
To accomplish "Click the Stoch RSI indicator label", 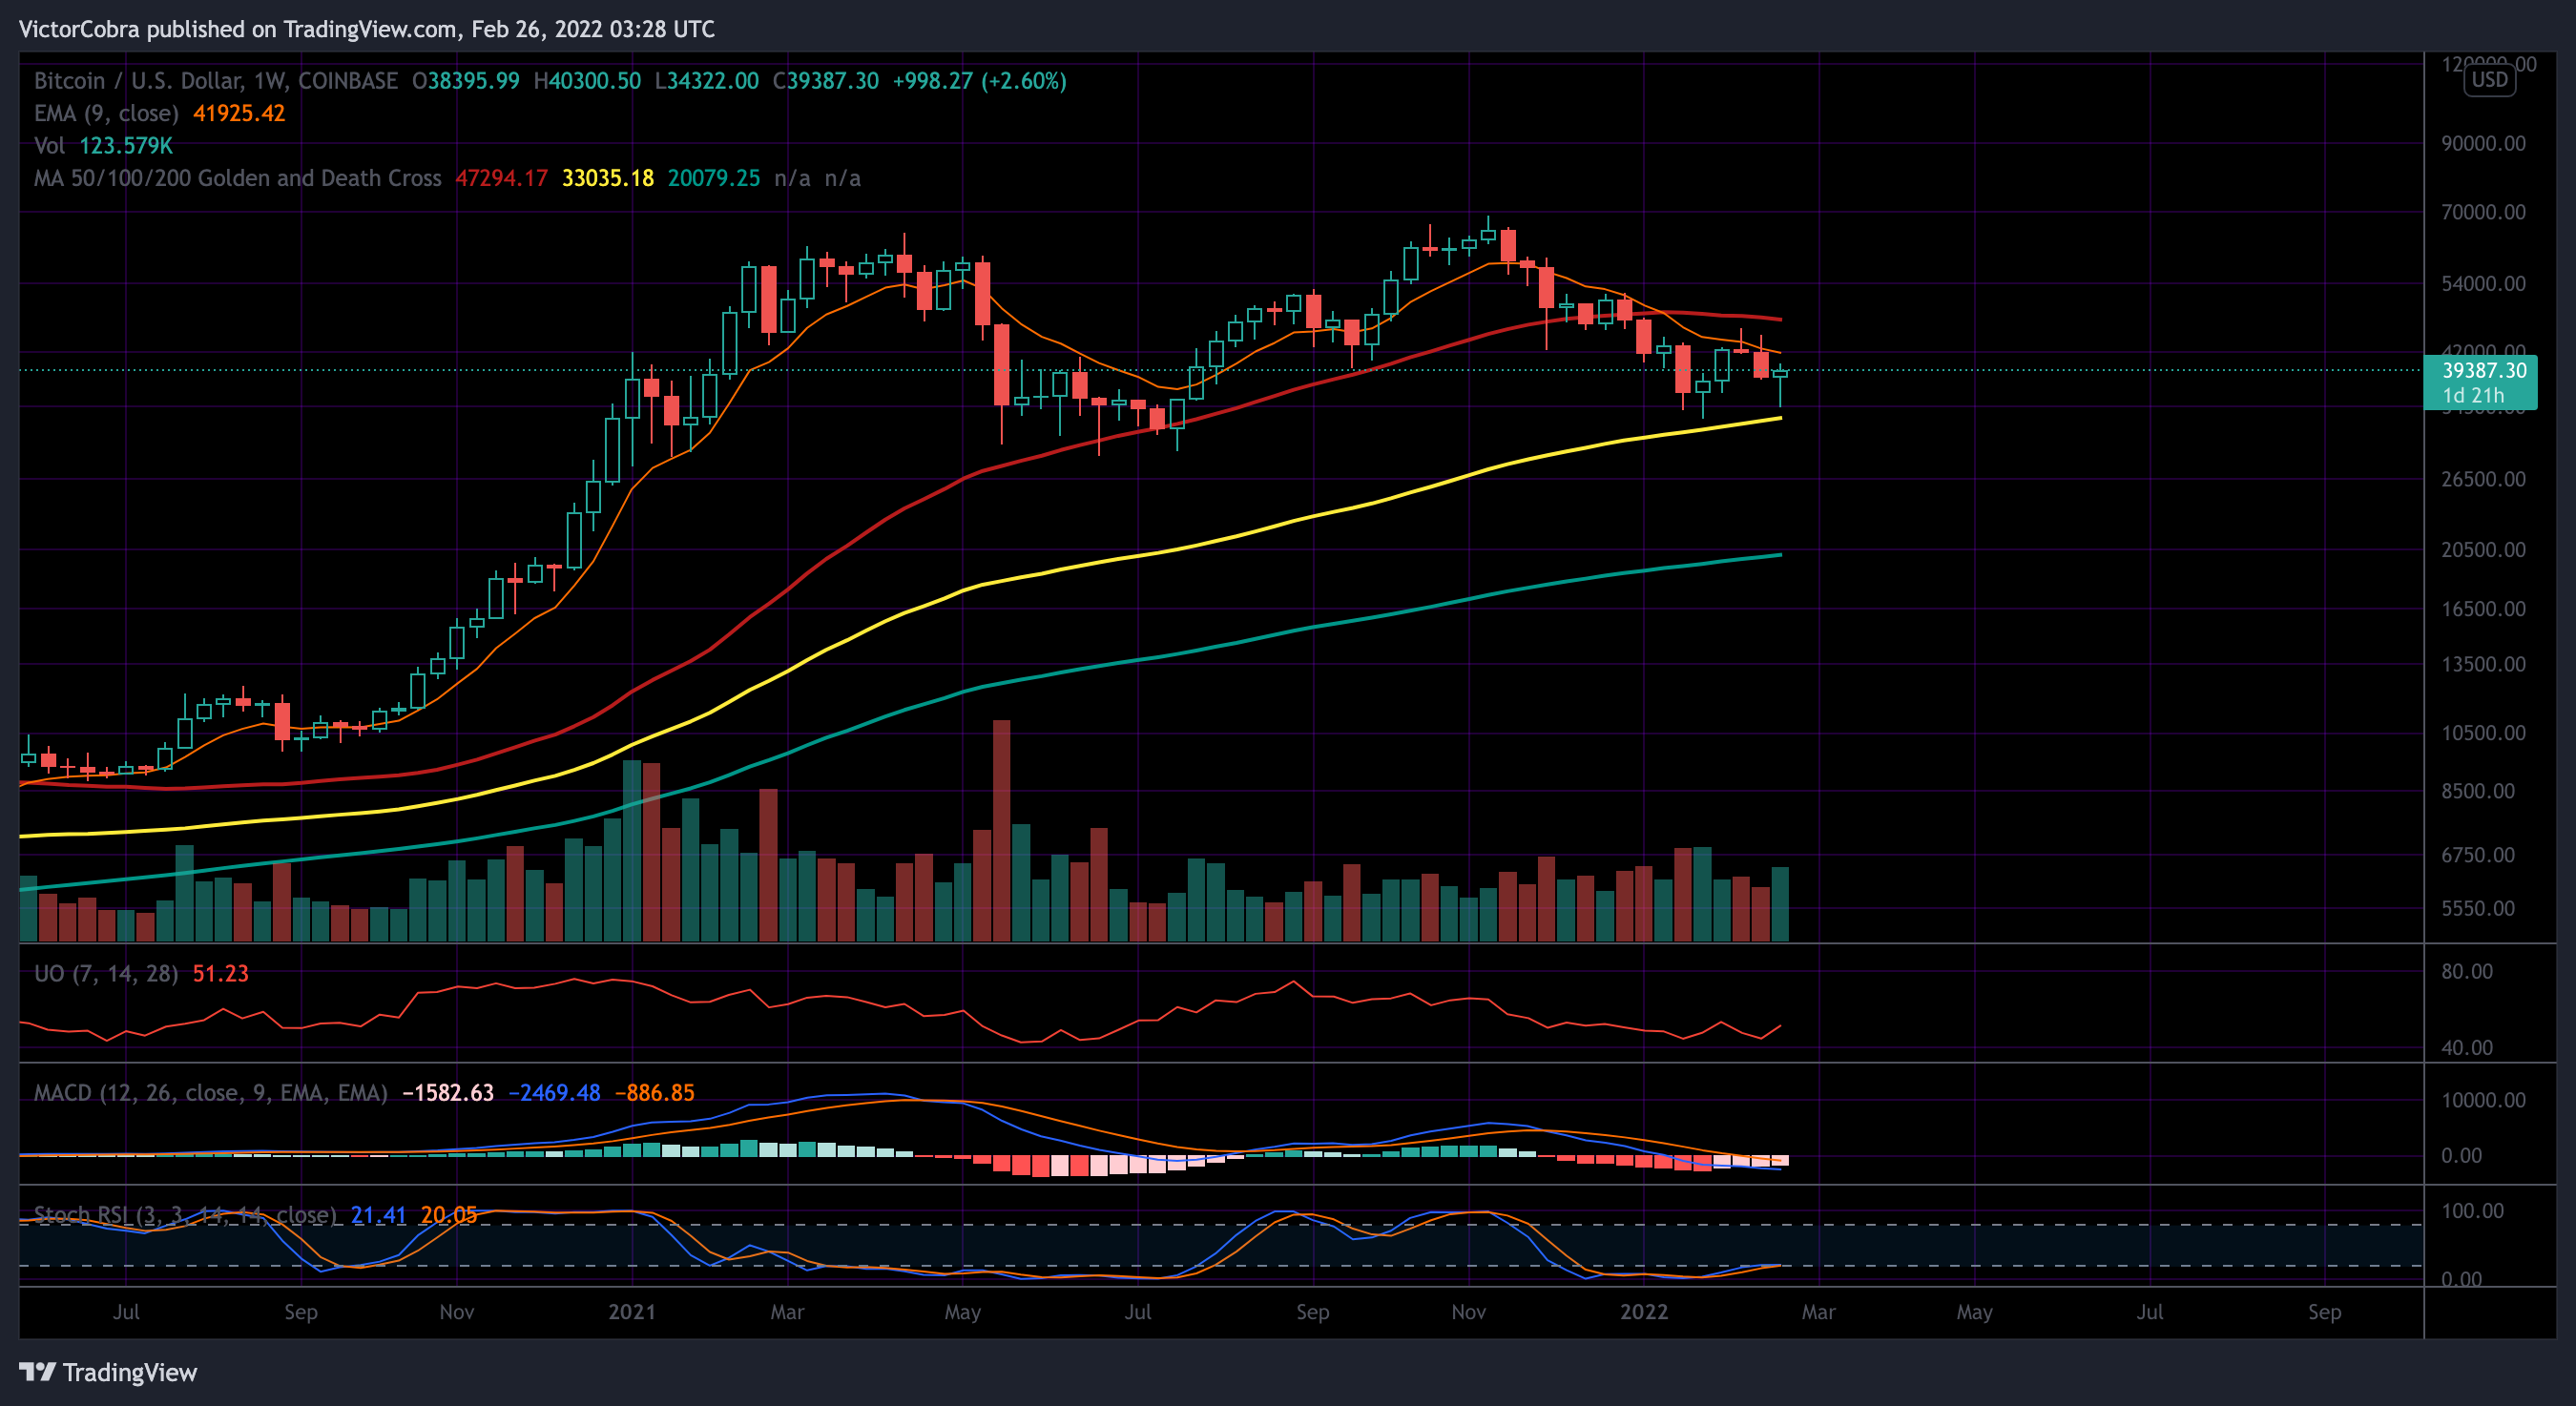I will coord(185,1215).
